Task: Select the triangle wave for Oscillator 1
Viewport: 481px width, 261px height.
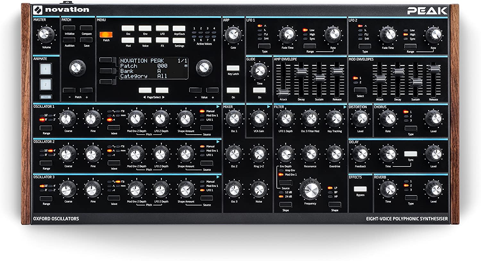Action: pos(109,115)
